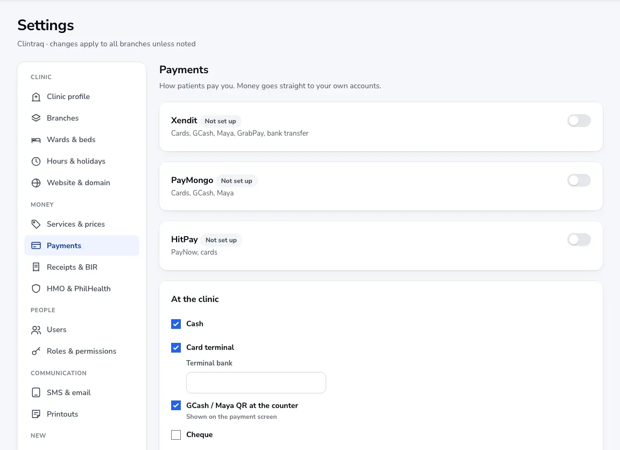Screen dimensions: 620x450
Task: Click the Terminal bank input field
Action: 256,383
